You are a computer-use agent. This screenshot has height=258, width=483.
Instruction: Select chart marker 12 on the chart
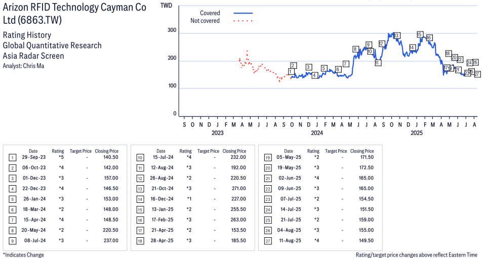(382, 44)
